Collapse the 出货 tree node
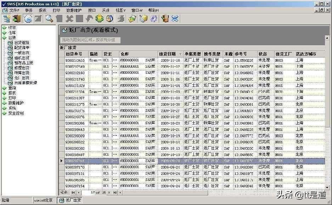Screen dimensions: 332x205 click(x=4, y=38)
